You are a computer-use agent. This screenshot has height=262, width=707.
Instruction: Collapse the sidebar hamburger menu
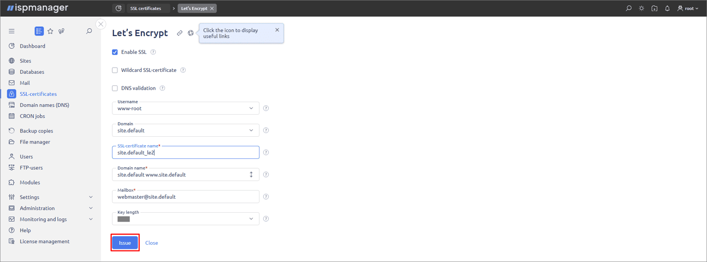click(12, 31)
